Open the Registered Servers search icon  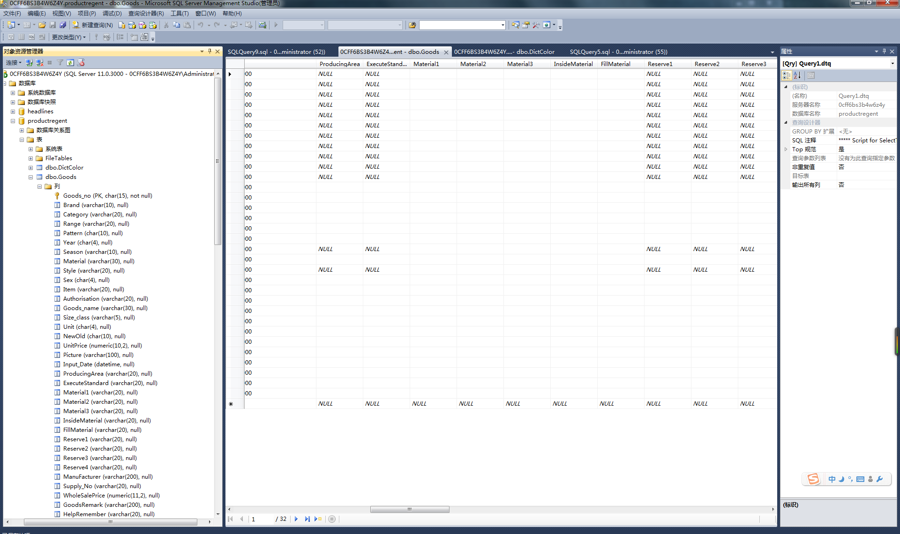pos(515,25)
